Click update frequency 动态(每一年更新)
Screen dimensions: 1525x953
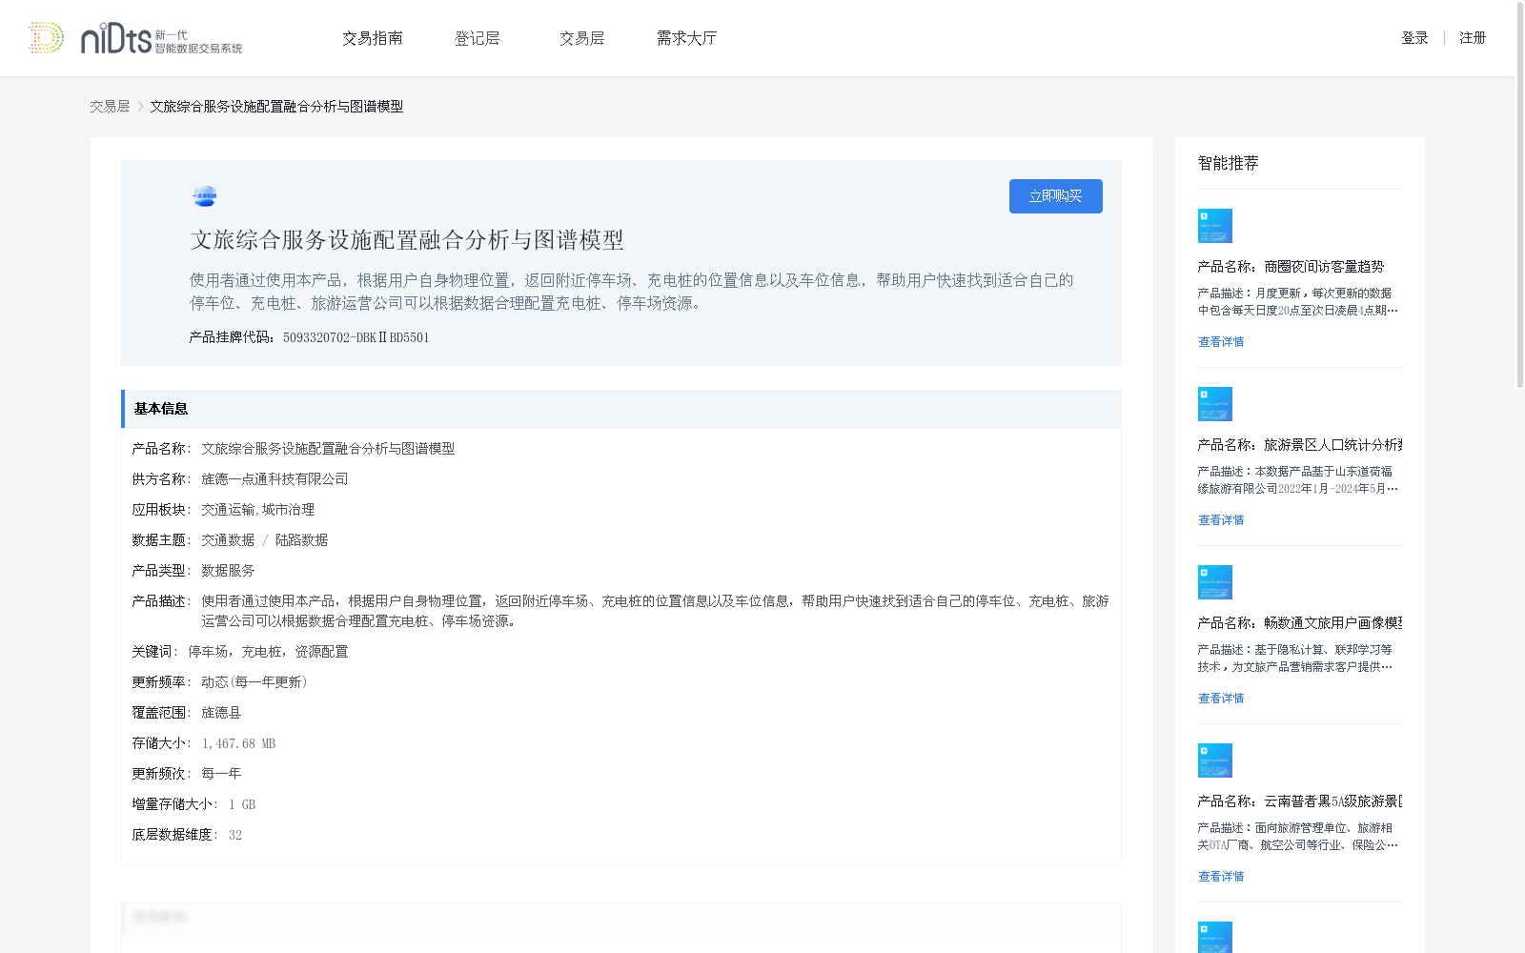(x=254, y=682)
